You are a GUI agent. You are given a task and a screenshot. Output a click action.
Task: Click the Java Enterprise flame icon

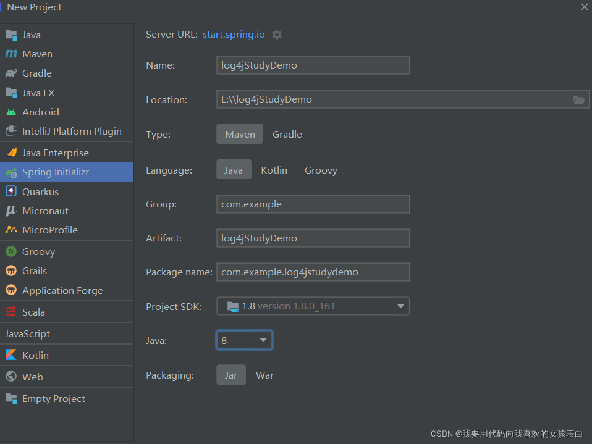pyautogui.click(x=12, y=153)
